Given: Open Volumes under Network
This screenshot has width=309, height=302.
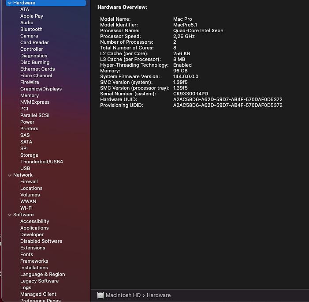Looking at the screenshot, I should pos(30,195).
